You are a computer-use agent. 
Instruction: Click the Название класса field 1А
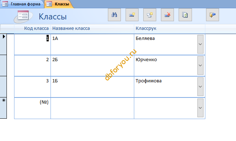click(92, 44)
